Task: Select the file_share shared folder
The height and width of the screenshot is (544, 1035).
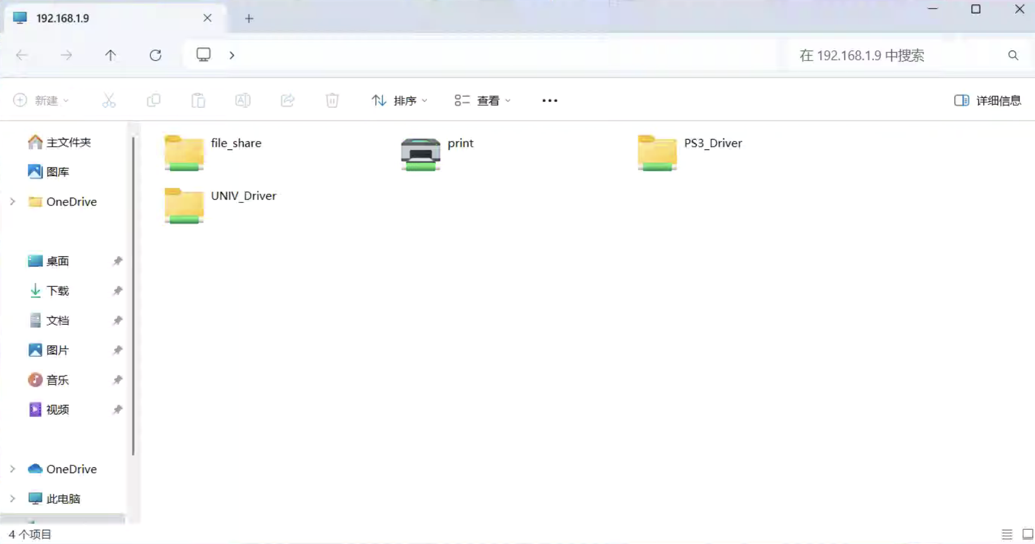Action: tap(213, 152)
